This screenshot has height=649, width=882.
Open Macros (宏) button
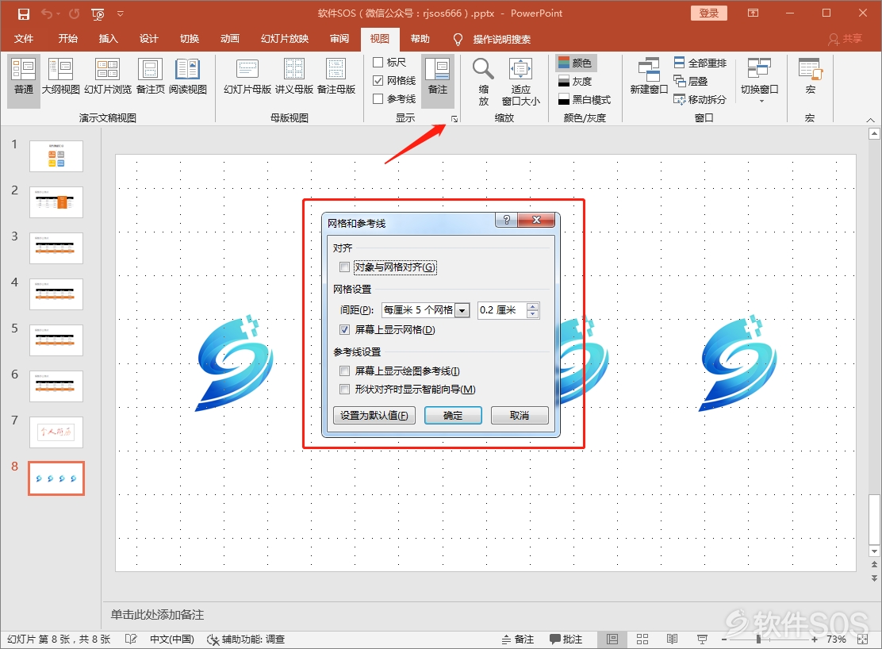[x=810, y=76]
